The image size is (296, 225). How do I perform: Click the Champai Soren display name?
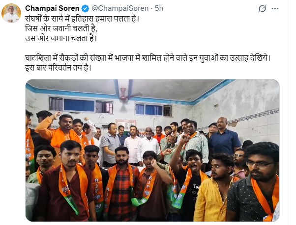pyautogui.click(x=52, y=8)
